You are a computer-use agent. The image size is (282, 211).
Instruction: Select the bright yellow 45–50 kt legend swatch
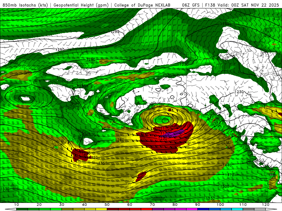click(102, 209)
